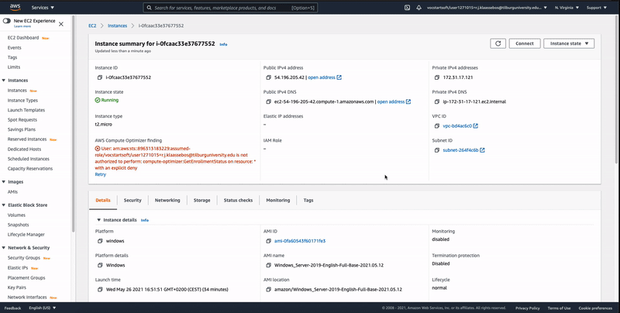Open the Instance state dropdown

pos(569,43)
